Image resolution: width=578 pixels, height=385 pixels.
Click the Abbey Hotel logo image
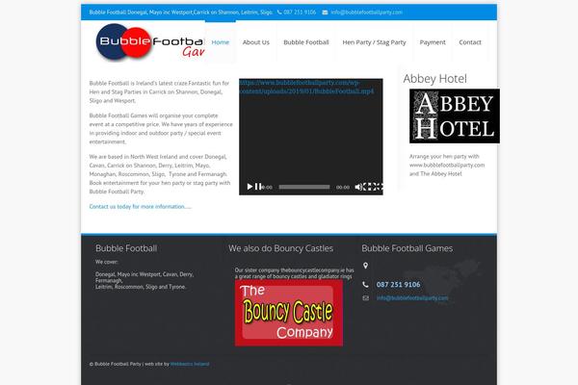pyautogui.click(x=455, y=116)
